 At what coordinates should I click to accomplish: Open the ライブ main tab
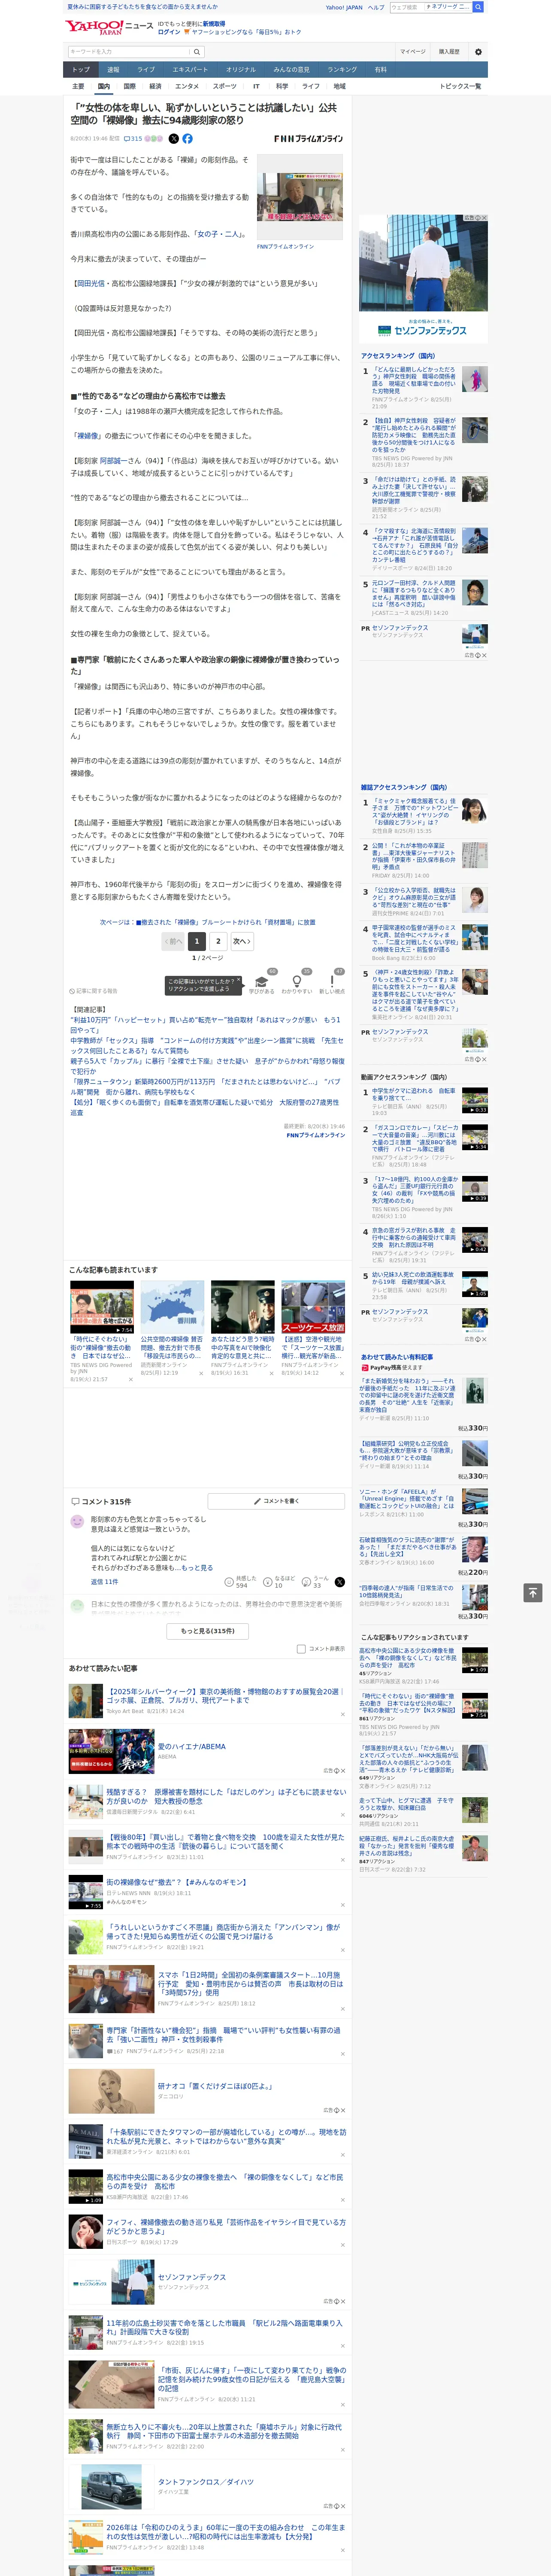coord(146,70)
